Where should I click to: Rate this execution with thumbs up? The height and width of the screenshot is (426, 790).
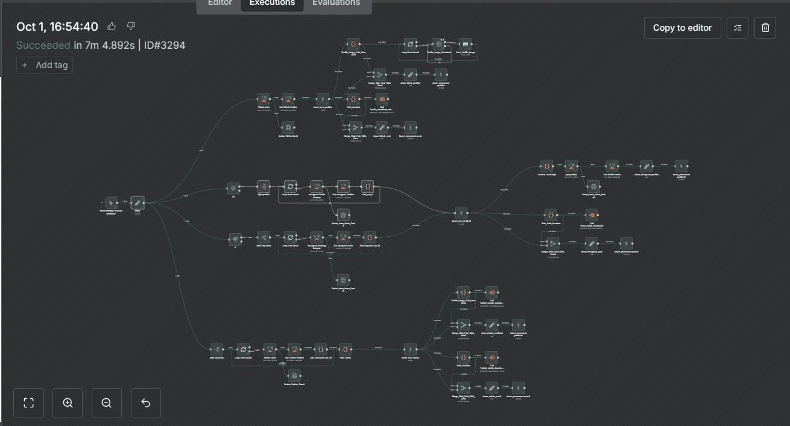click(x=112, y=26)
